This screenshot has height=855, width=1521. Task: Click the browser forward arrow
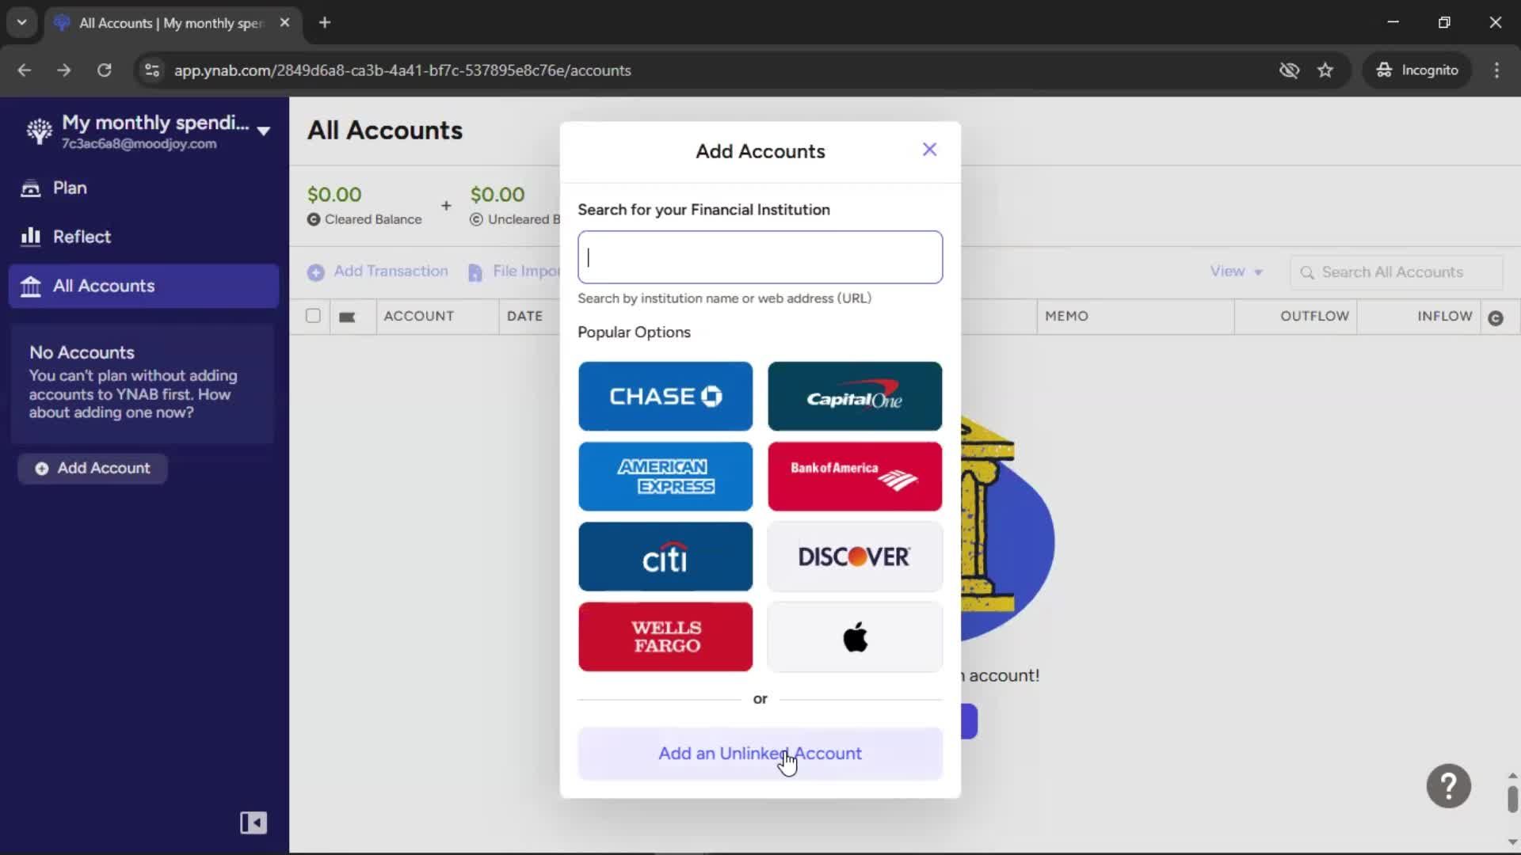tap(64, 70)
